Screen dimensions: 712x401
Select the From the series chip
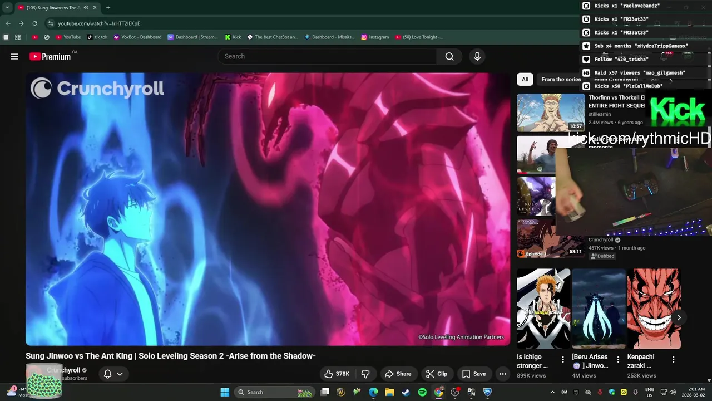coord(561,79)
